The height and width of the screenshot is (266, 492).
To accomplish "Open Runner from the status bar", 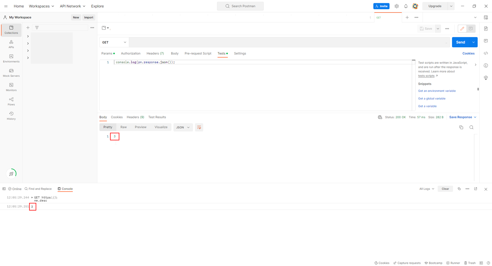I will pos(453,263).
